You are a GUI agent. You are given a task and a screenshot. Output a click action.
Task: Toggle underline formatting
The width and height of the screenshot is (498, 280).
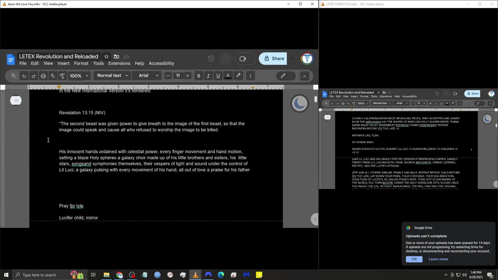[x=218, y=76]
